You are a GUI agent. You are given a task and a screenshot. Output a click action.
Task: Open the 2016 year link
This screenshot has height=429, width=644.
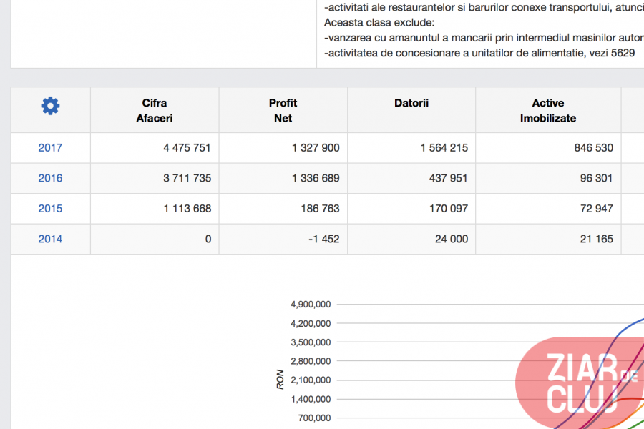click(50, 178)
